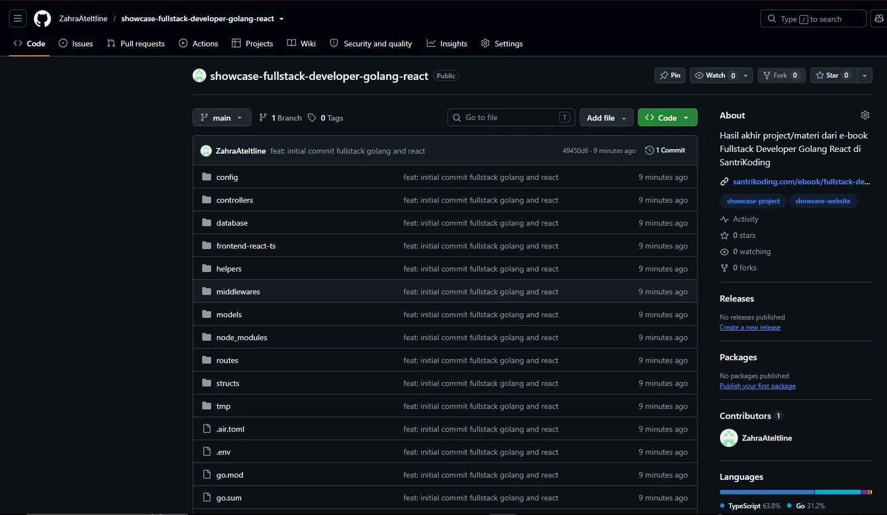Open ZahraAteltline contributor avatar
The height and width of the screenshot is (515, 887).
tap(729, 438)
